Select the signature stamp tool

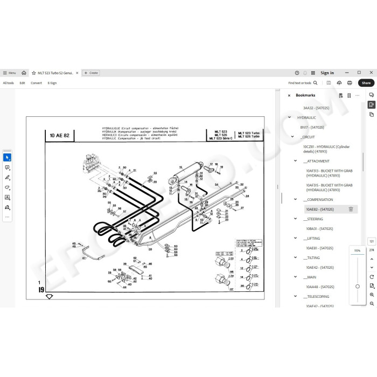[x=7, y=207]
